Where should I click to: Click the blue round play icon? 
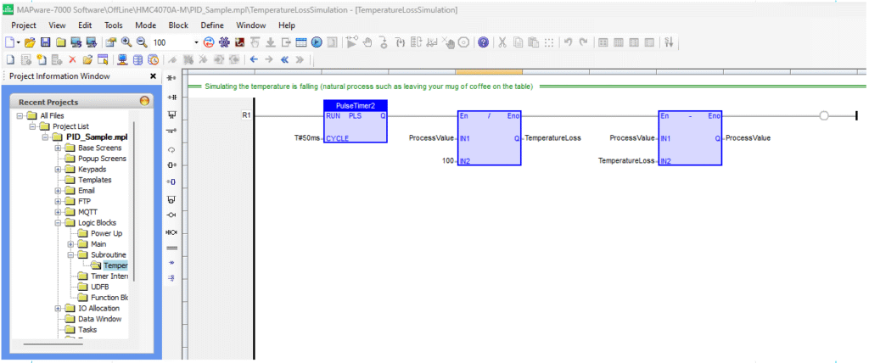coord(317,42)
